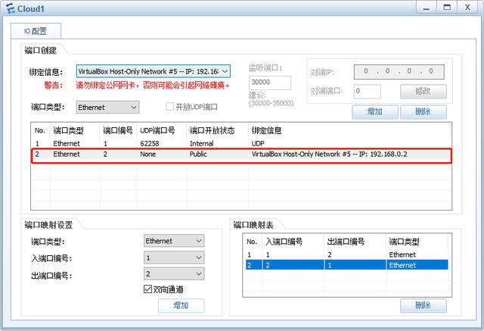Open the 端口类型 Ethernet dropdown in 端口创建
This screenshot has height=331, width=484.
tap(107, 108)
